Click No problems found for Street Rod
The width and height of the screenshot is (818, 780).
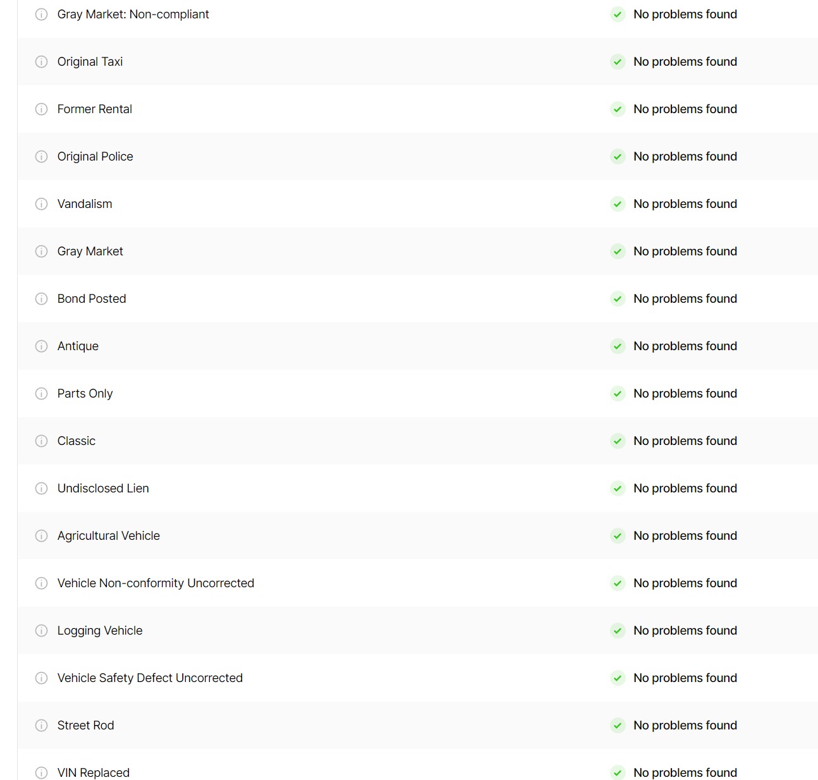pos(685,725)
